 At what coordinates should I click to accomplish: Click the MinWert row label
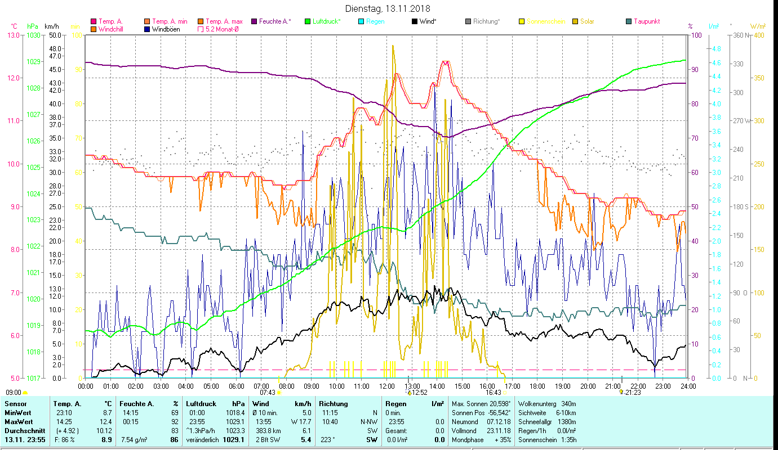click(18, 413)
